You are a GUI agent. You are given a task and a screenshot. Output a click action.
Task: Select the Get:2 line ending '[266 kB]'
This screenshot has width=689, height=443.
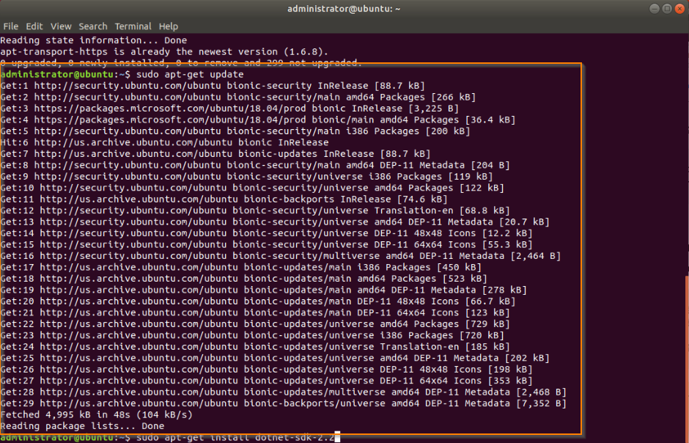[238, 98]
